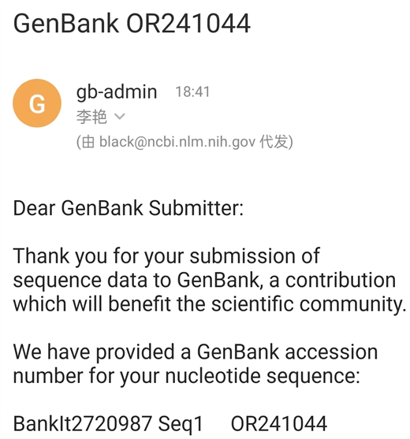This screenshot has height=439, width=410.
Task: Tap the 由 character before sender address
Action: pyautogui.click(x=88, y=142)
